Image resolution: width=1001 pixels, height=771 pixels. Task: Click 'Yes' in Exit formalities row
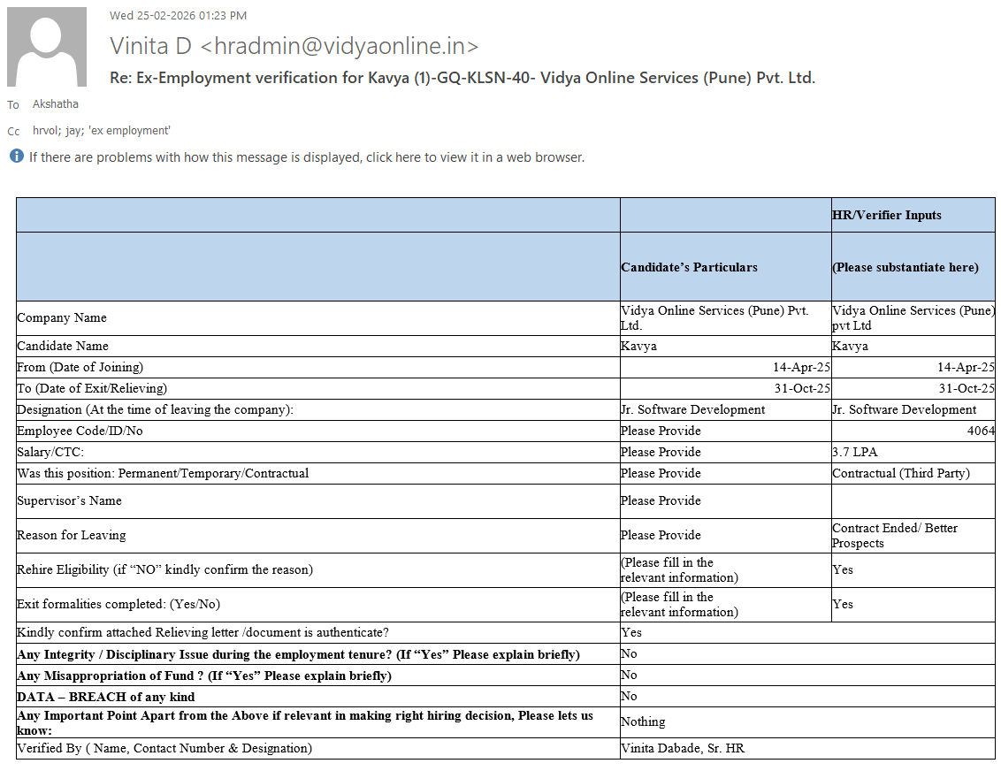pos(843,605)
